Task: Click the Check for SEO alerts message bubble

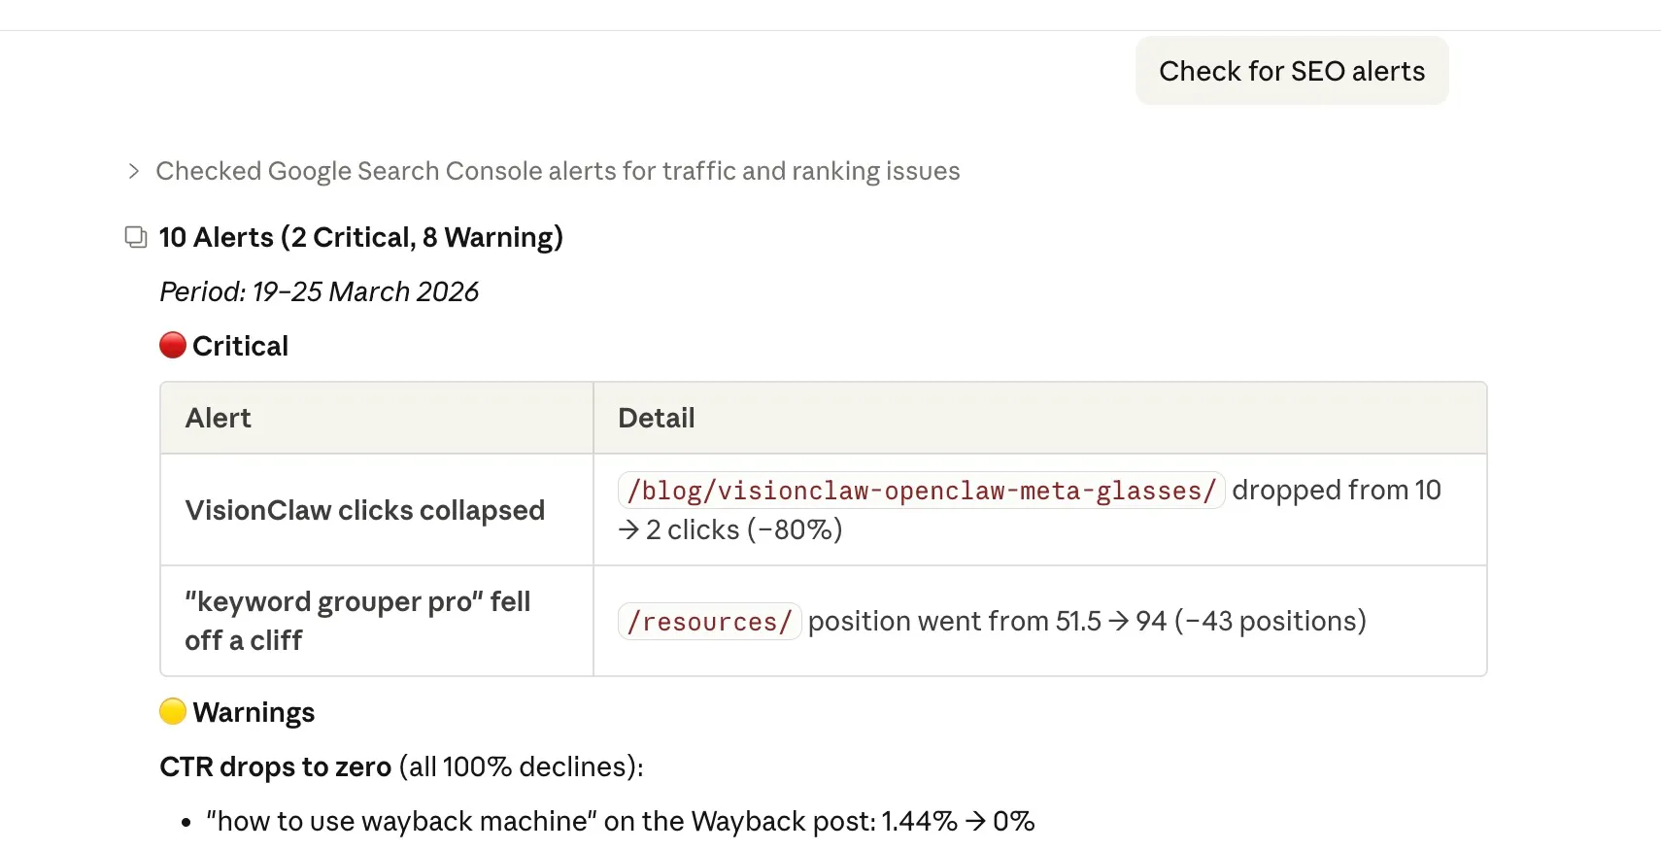Action: [1291, 71]
